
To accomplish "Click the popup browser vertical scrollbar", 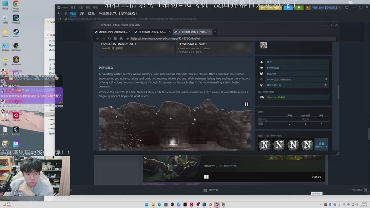I will [338, 92].
